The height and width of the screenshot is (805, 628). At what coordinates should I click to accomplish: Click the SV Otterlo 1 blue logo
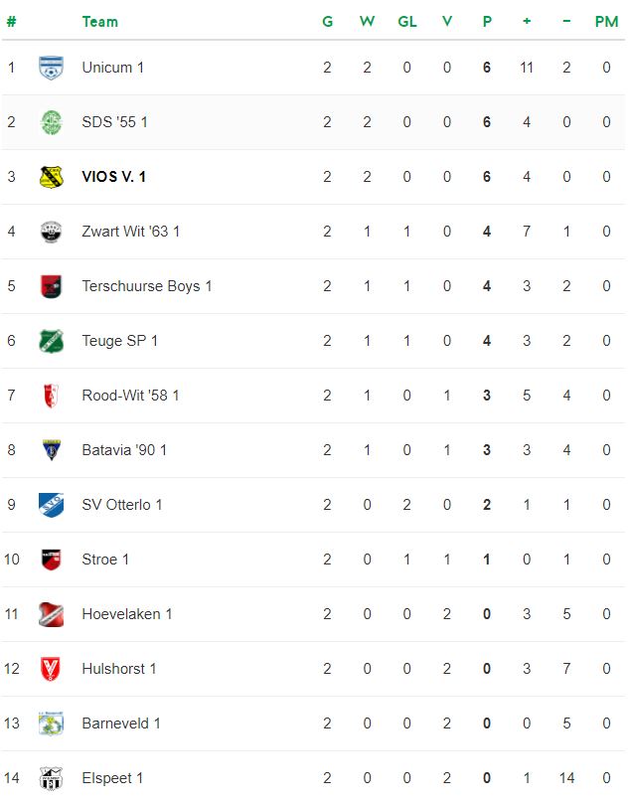point(51,505)
